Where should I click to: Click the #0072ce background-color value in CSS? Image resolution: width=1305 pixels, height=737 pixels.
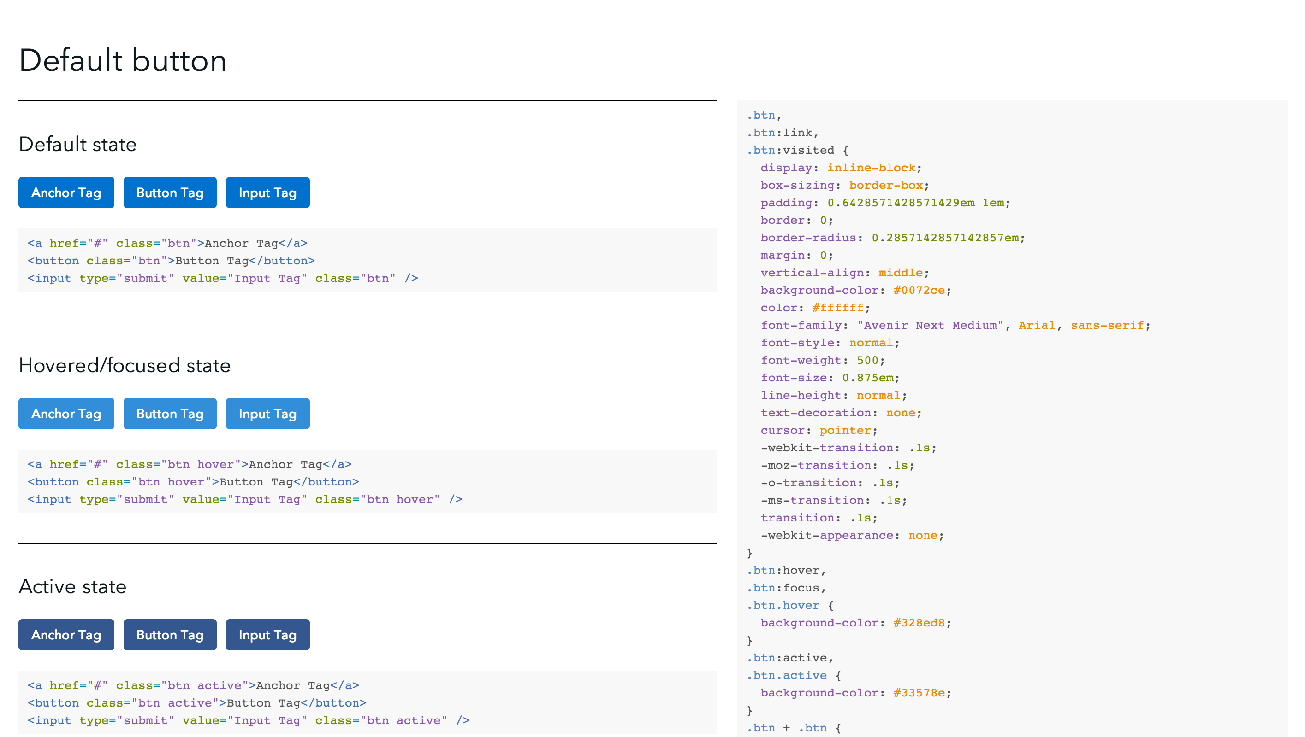(919, 291)
